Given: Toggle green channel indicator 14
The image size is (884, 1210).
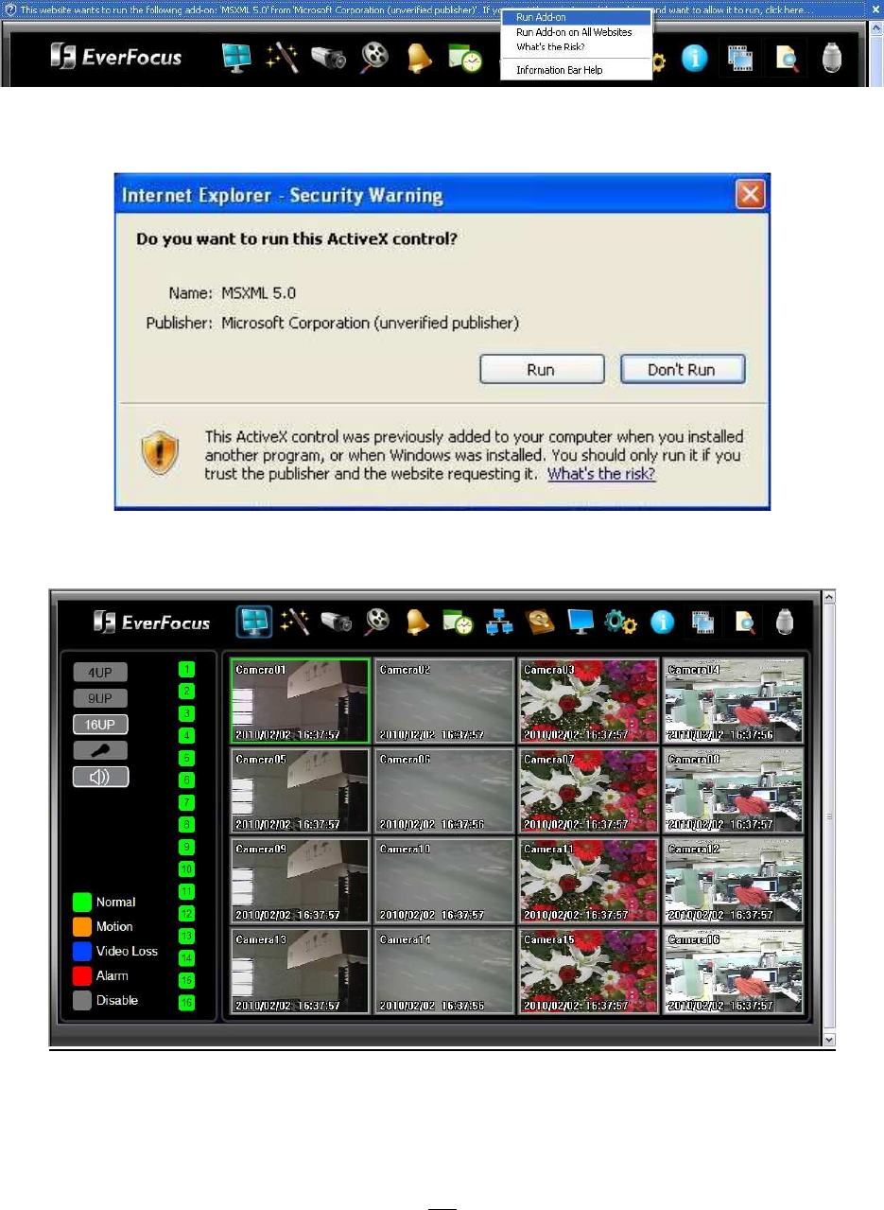Looking at the screenshot, I should click(x=187, y=957).
